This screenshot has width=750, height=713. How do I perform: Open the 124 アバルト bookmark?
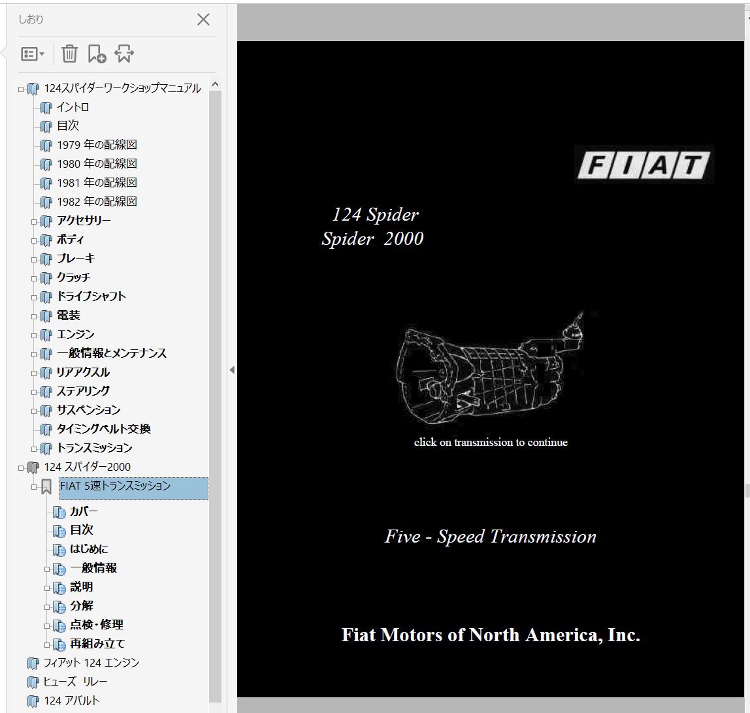click(72, 701)
